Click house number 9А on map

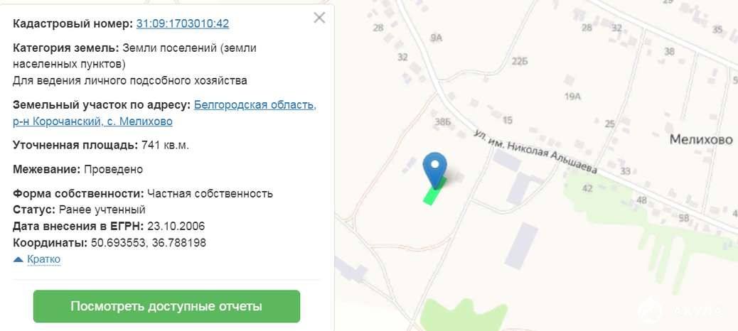(437, 38)
